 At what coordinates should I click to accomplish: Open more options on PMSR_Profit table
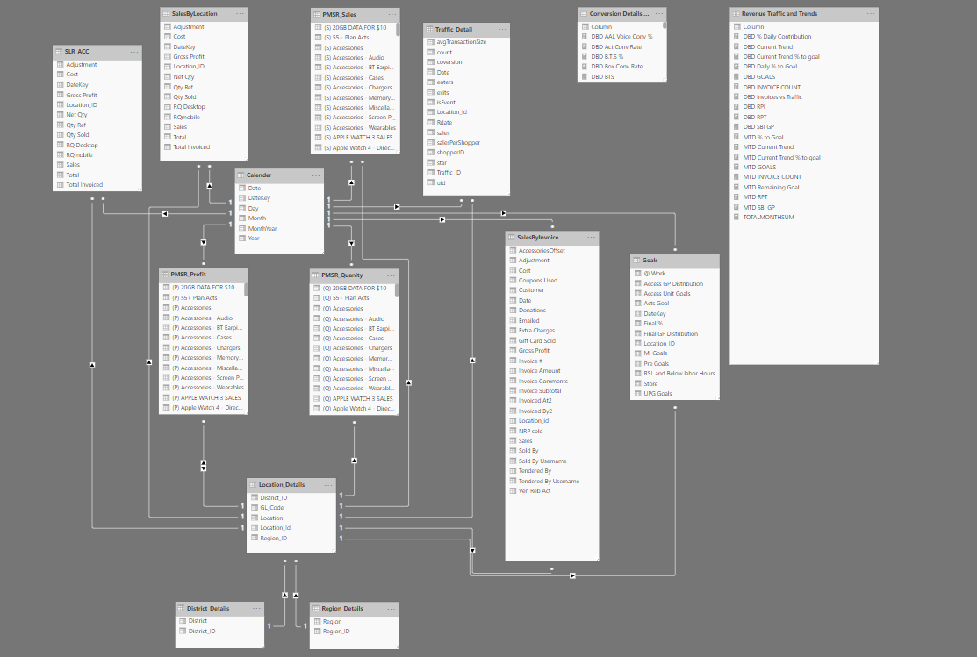pyautogui.click(x=240, y=275)
